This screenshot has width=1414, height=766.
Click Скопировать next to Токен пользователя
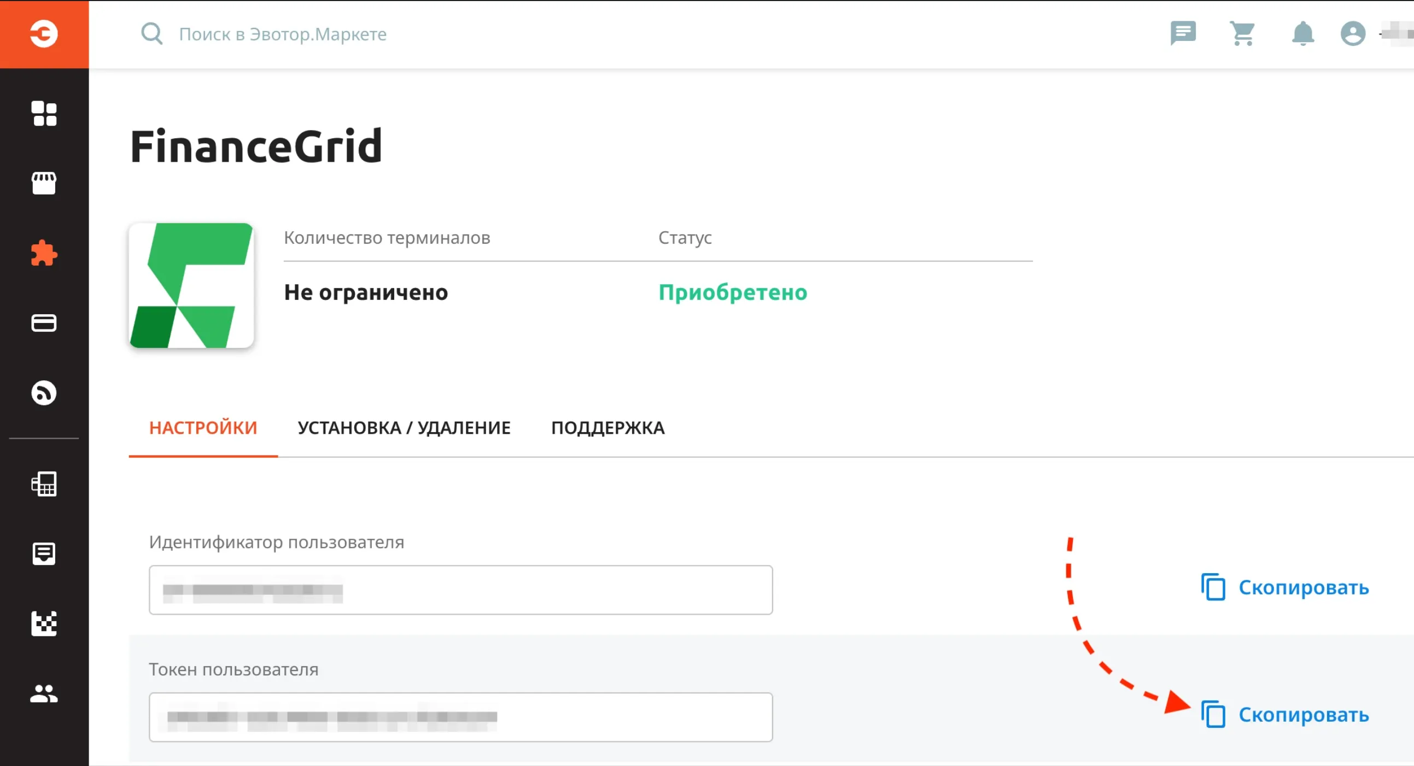(1304, 715)
